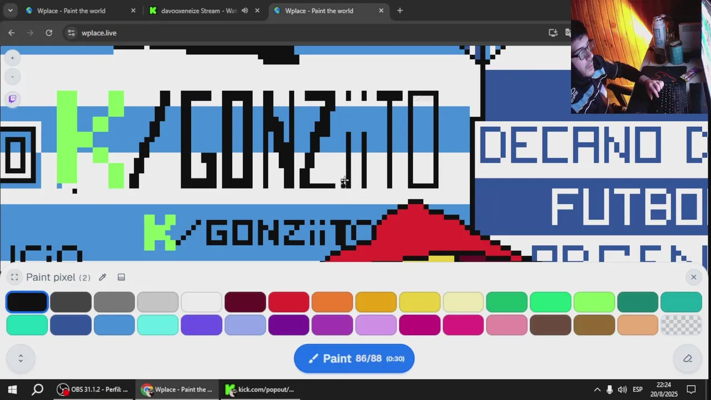This screenshot has height=400, width=711.
Task: Show hidden tray icons chevron
Action: 597,389
